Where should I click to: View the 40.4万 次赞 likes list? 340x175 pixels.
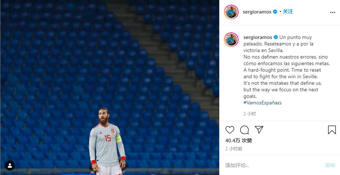pos(239,140)
